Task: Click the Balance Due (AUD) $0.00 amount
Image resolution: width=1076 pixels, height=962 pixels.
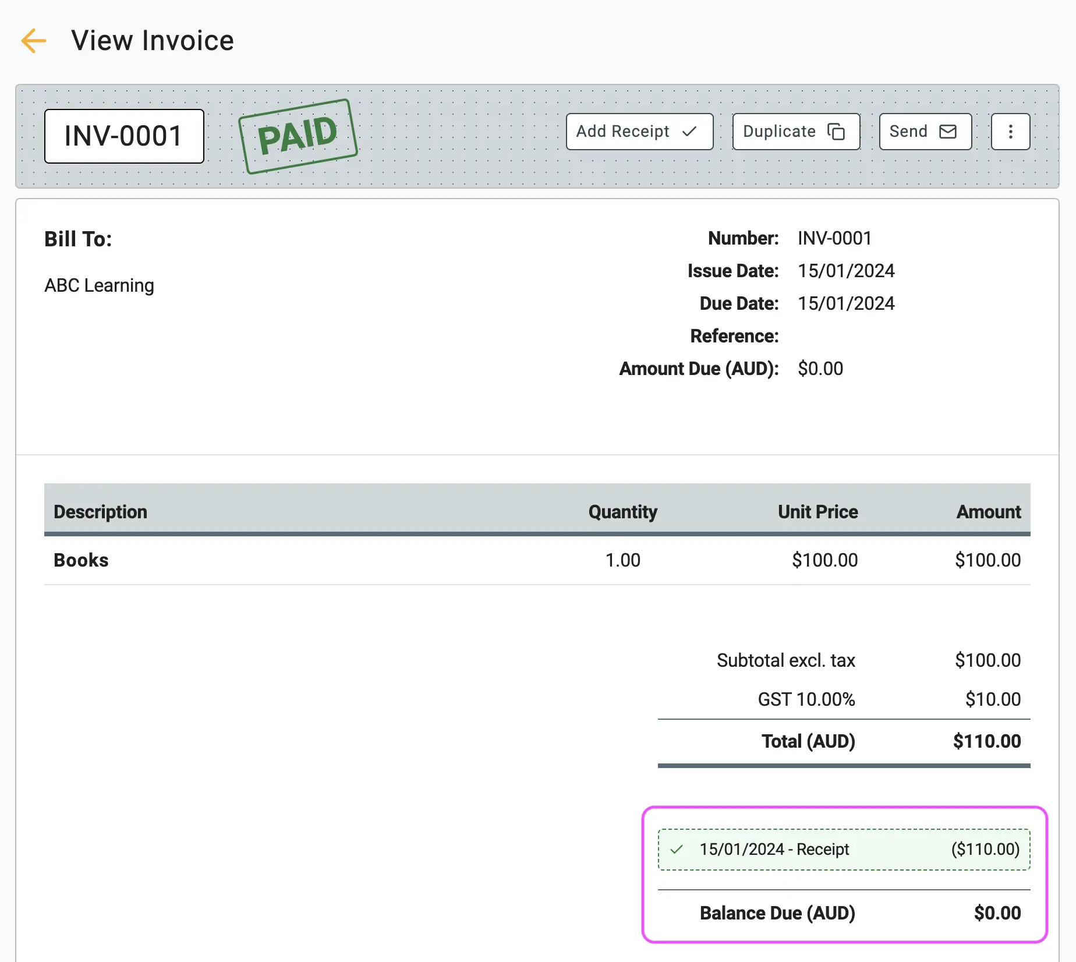Action: 997,913
